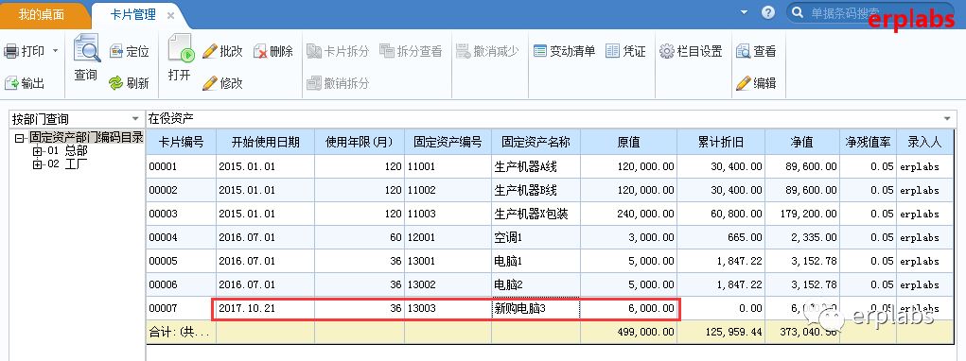Open the 打印 dropdown arrow
Image resolution: width=966 pixels, height=361 pixels.
55,51
